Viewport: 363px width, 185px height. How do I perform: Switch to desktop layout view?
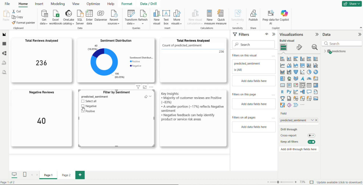tap(15, 174)
